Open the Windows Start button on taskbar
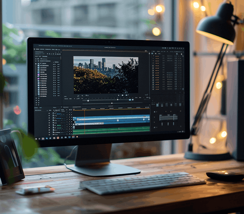The image size is (244, 214). click(36, 139)
